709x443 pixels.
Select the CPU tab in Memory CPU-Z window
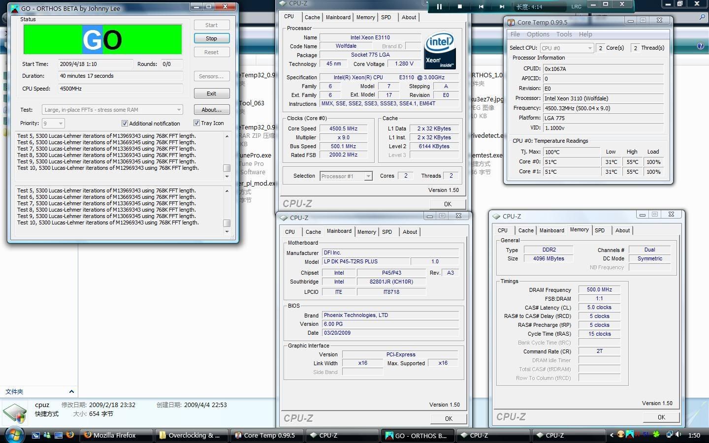[x=502, y=230]
